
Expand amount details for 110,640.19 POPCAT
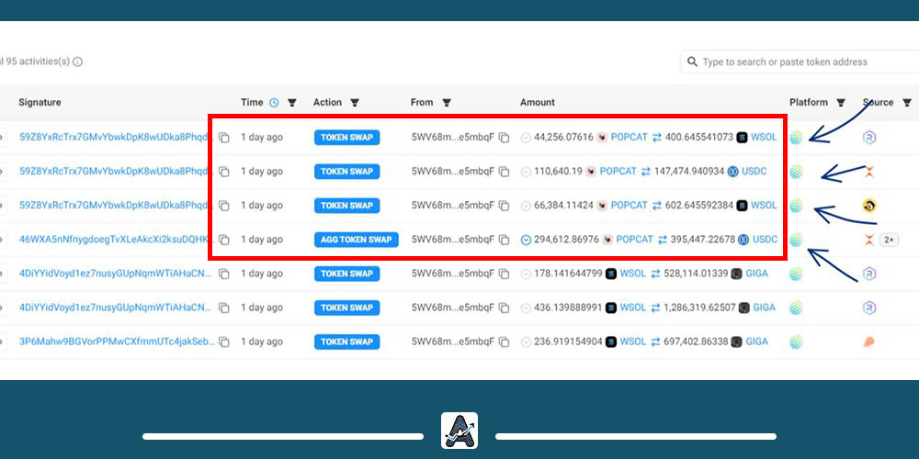click(526, 172)
